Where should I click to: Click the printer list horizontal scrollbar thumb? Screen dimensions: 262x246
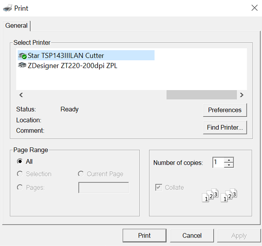click(x=201, y=95)
